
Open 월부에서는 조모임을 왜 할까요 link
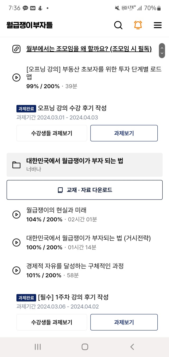click(89, 49)
